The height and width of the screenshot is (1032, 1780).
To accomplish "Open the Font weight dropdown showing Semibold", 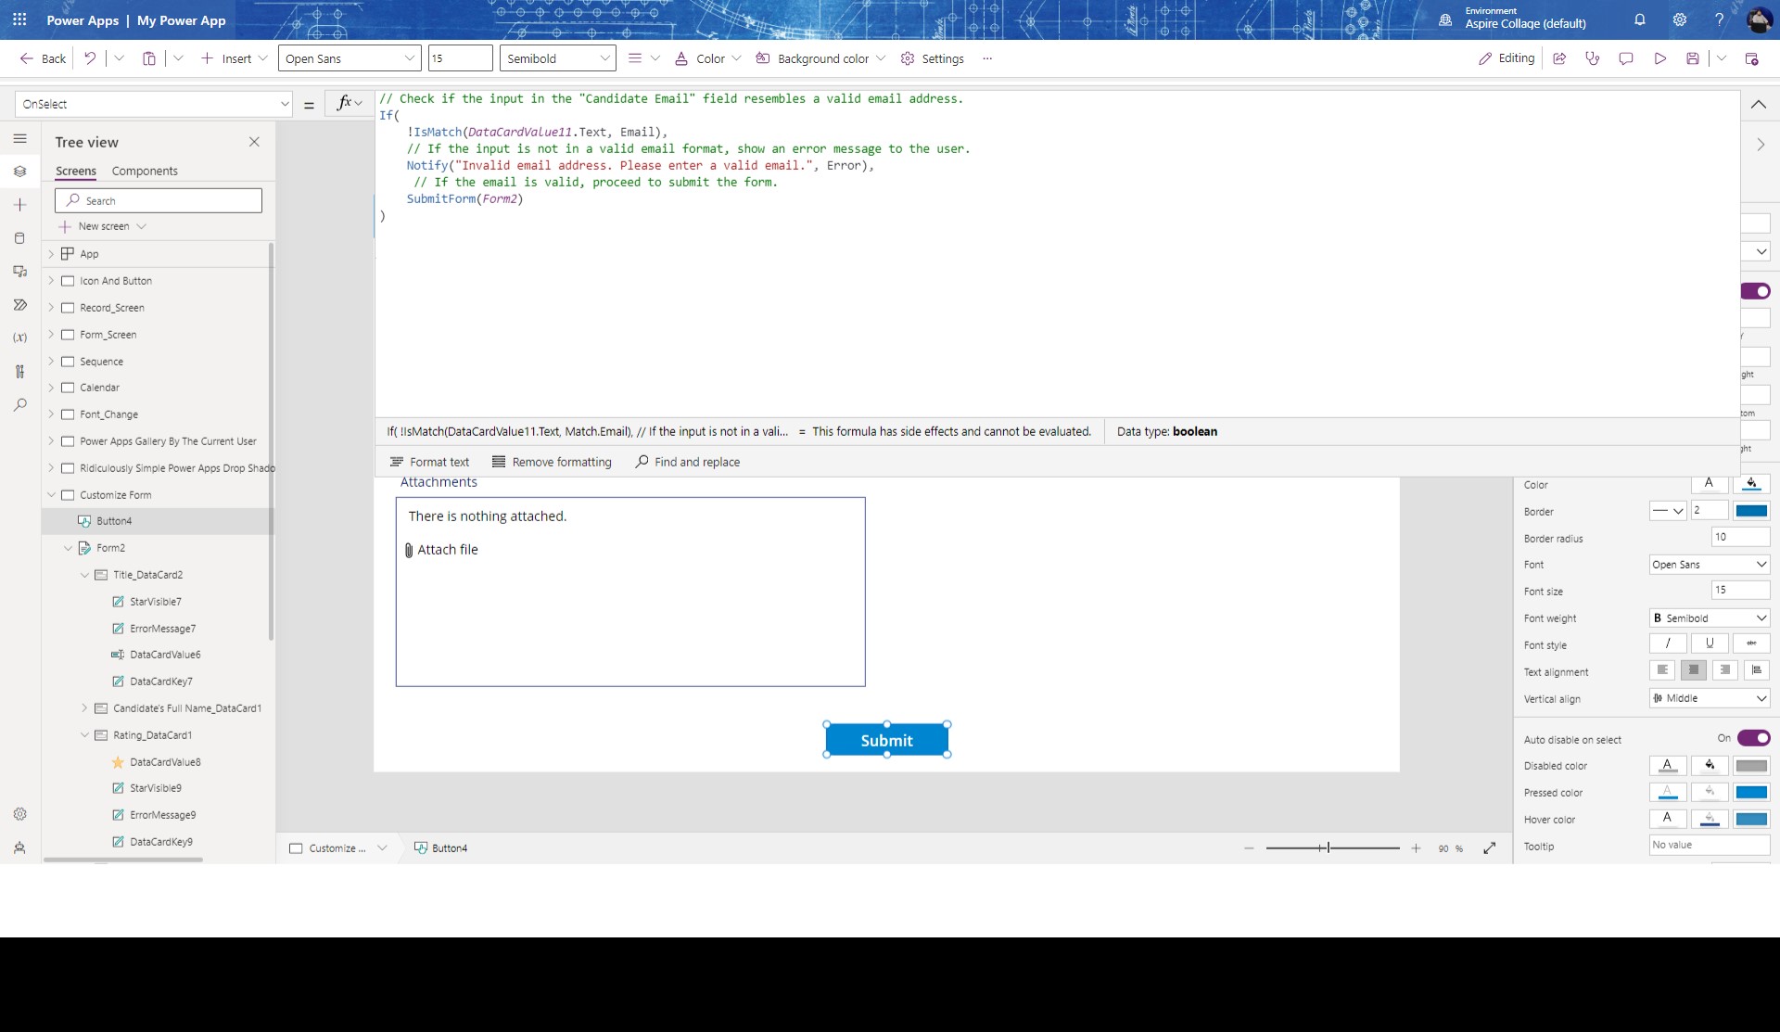I will pyautogui.click(x=1709, y=618).
